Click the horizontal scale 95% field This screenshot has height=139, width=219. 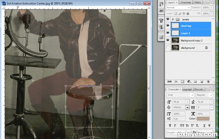coord(203,114)
